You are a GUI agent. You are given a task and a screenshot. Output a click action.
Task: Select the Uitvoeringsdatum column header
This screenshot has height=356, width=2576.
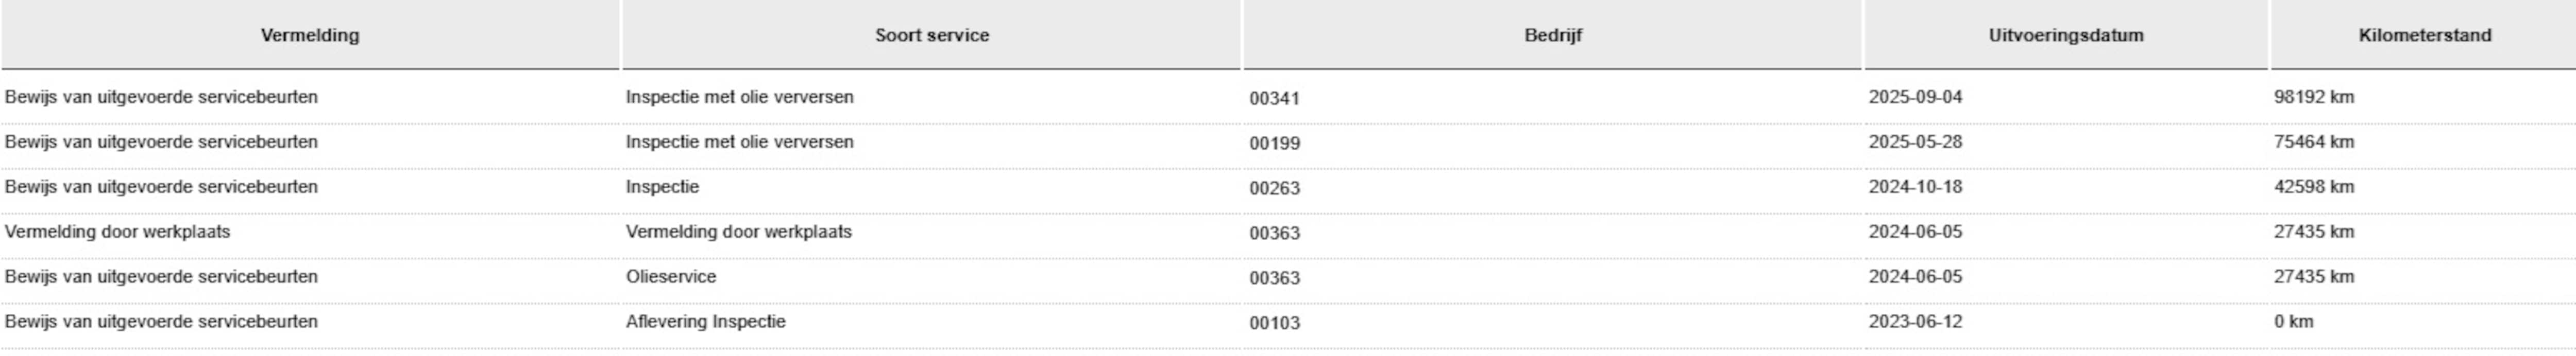tap(2065, 36)
